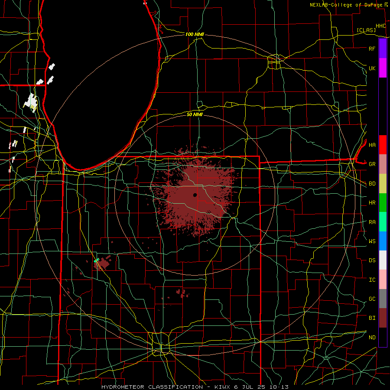The image size is (390, 390).
Task: Pick the blue WS wet snow swatch
Action: pyautogui.click(x=383, y=241)
